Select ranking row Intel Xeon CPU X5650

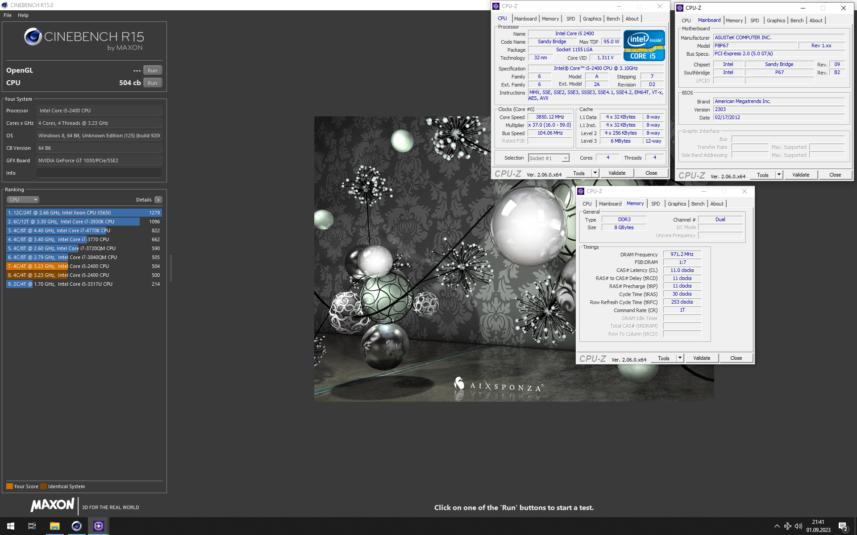point(84,213)
